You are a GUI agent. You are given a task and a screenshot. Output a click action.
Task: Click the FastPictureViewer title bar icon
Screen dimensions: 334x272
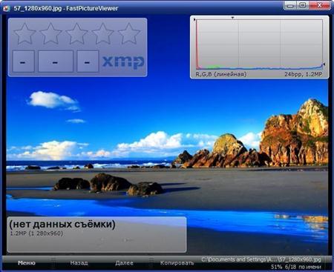point(6,8)
